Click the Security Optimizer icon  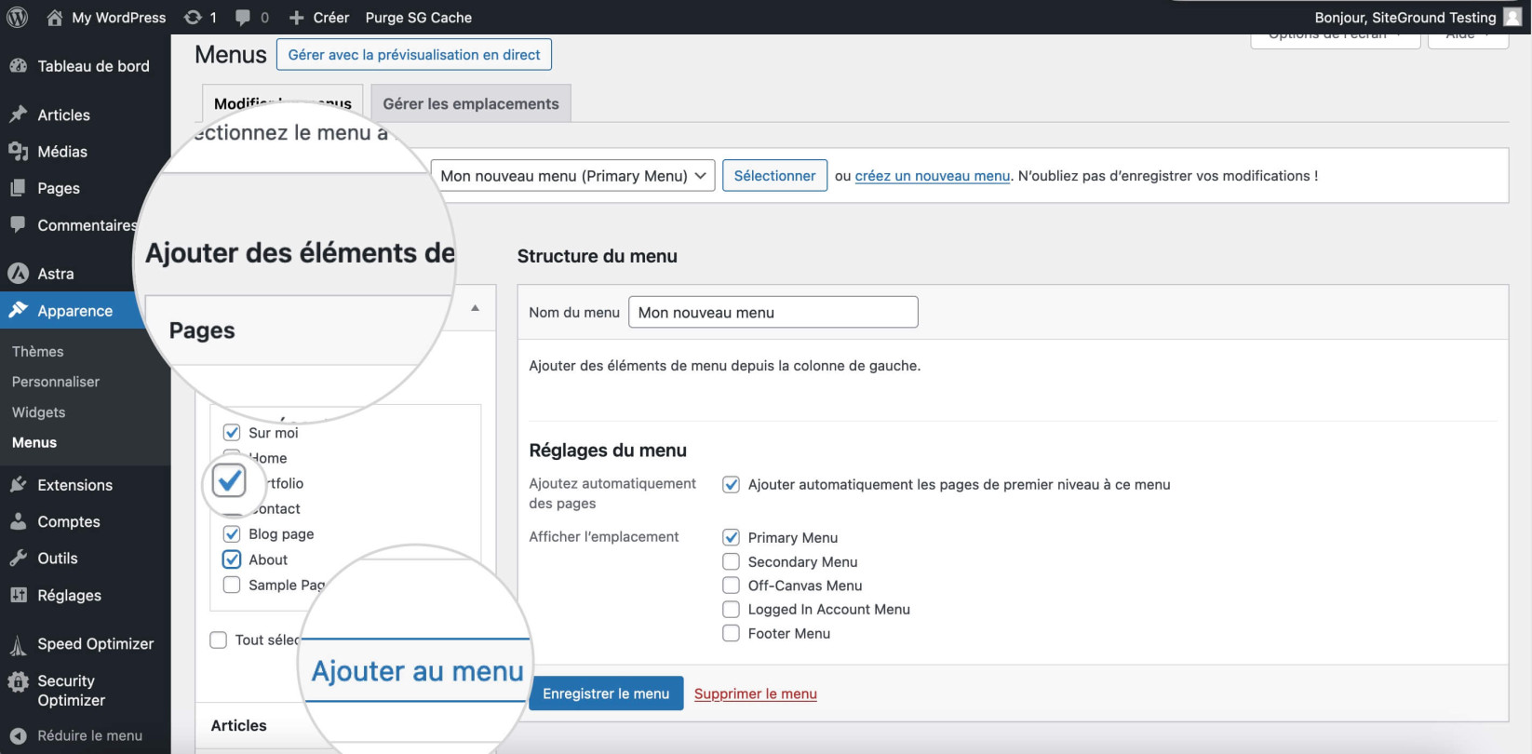tap(18, 682)
